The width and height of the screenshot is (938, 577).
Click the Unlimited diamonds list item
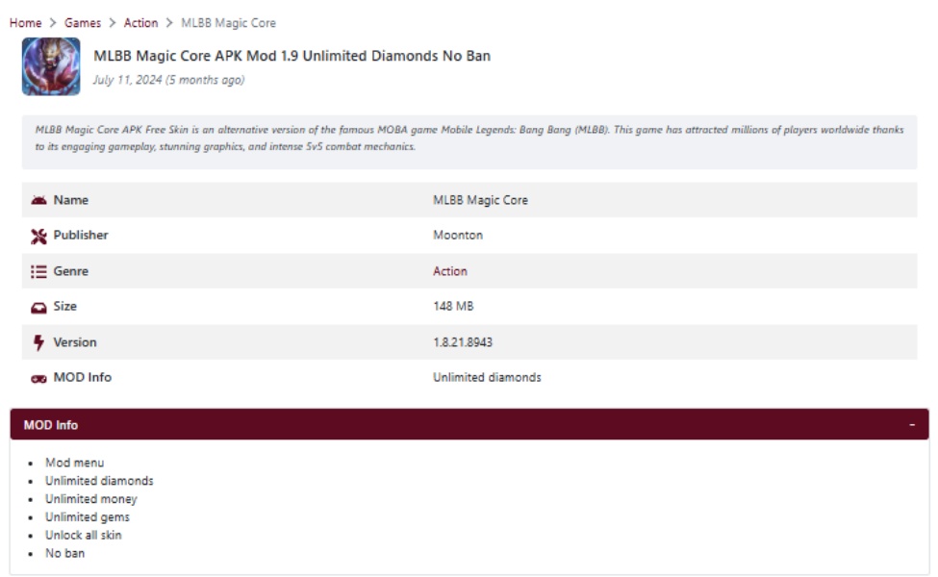(x=99, y=481)
